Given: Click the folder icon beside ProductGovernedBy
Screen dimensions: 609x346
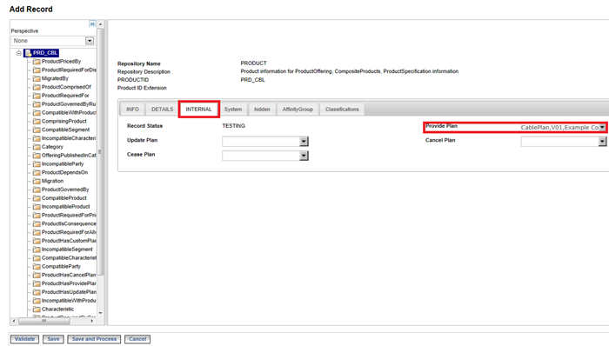Looking at the screenshot, I should pos(37,190).
